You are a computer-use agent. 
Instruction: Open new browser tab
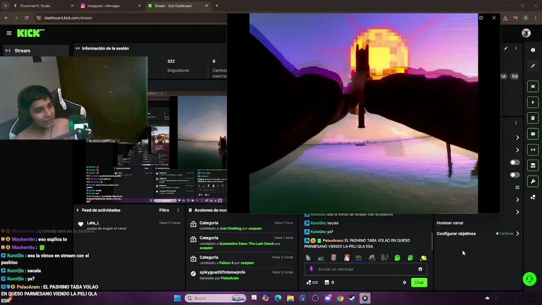217,6
